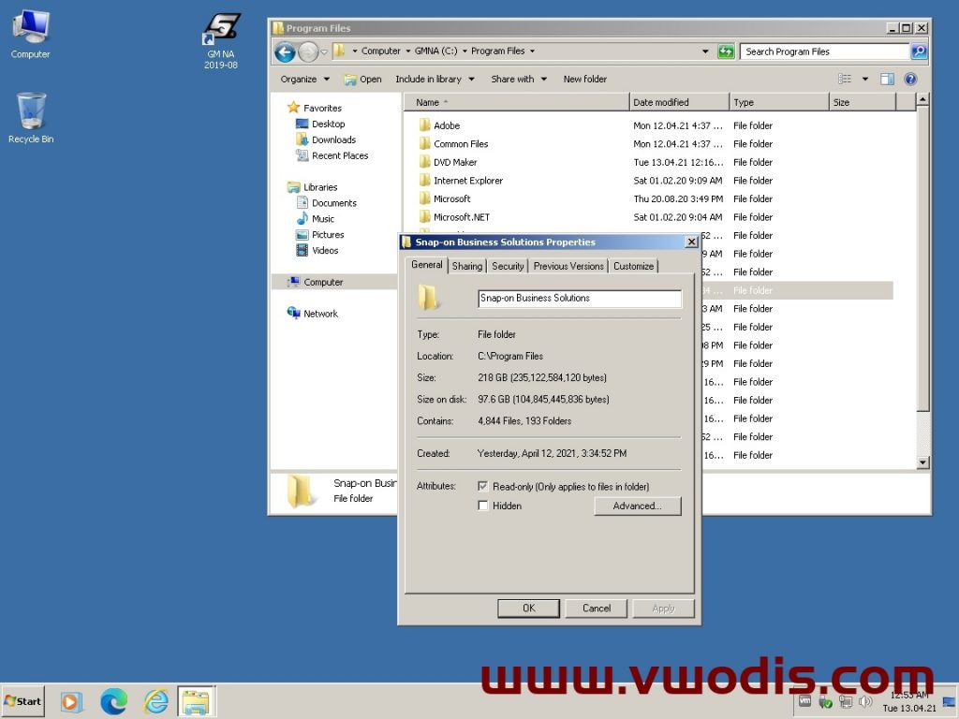
Task: Switch to the General tab
Action: point(426,265)
